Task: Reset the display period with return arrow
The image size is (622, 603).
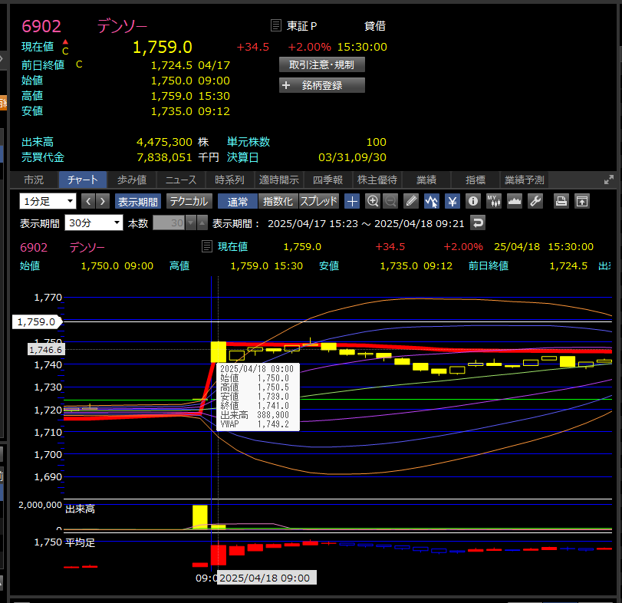Action: [x=478, y=223]
